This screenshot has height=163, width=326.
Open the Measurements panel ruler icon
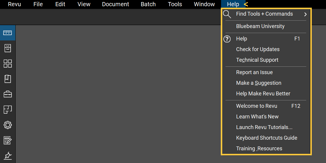point(8,33)
